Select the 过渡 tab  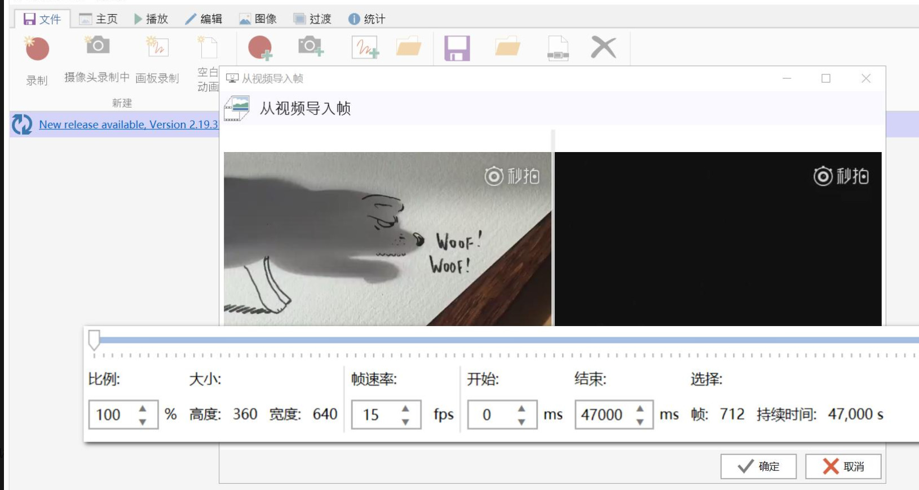[313, 19]
